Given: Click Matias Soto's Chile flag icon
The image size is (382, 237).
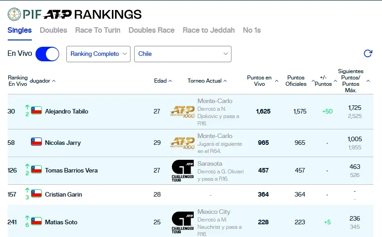Looking at the screenshot, I should point(36,222).
